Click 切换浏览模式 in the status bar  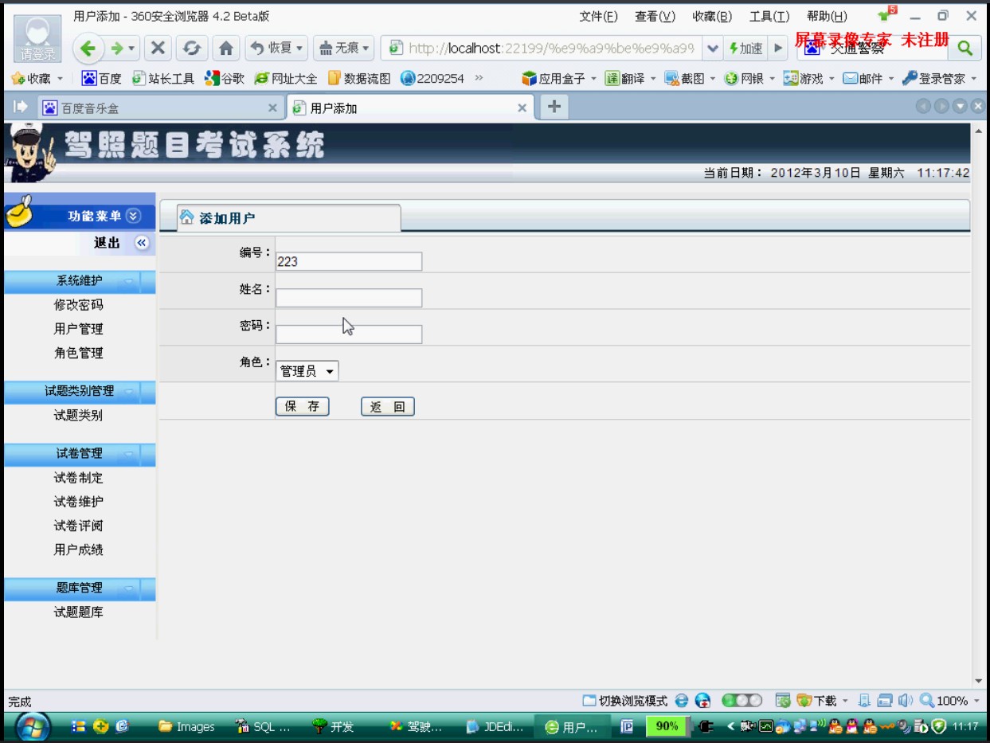[x=625, y=701]
